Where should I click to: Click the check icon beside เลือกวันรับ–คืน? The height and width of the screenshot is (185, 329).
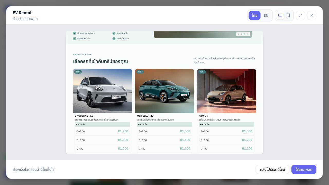click(75, 39)
